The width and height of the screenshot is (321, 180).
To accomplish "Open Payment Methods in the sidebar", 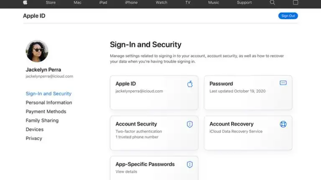I will tap(46, 112).
